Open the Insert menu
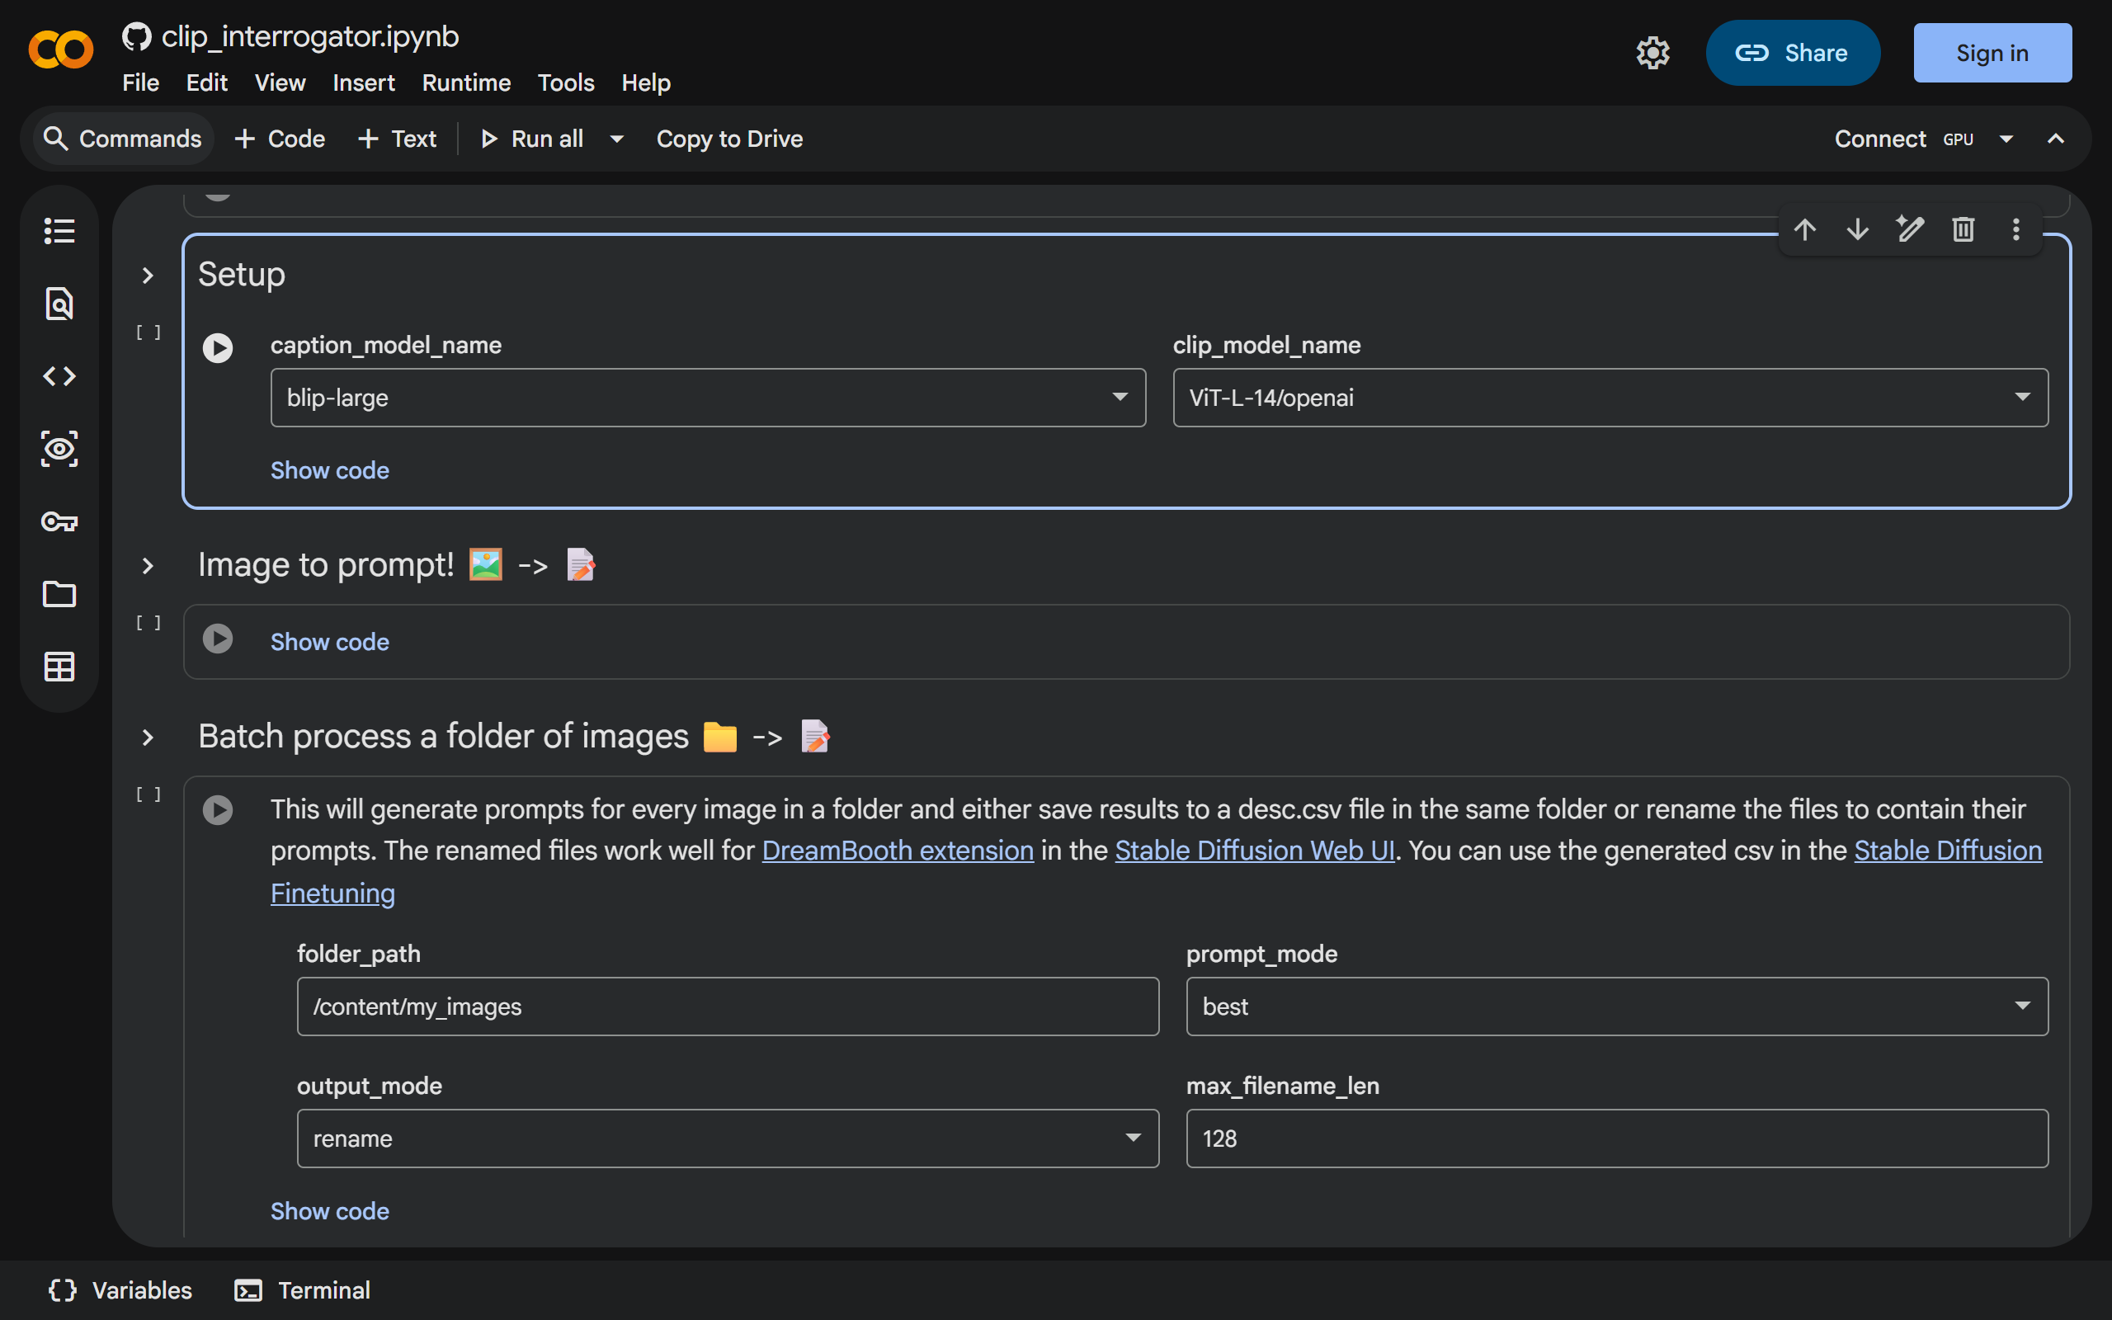The image size is (2112, 1320). coord(363,83)
